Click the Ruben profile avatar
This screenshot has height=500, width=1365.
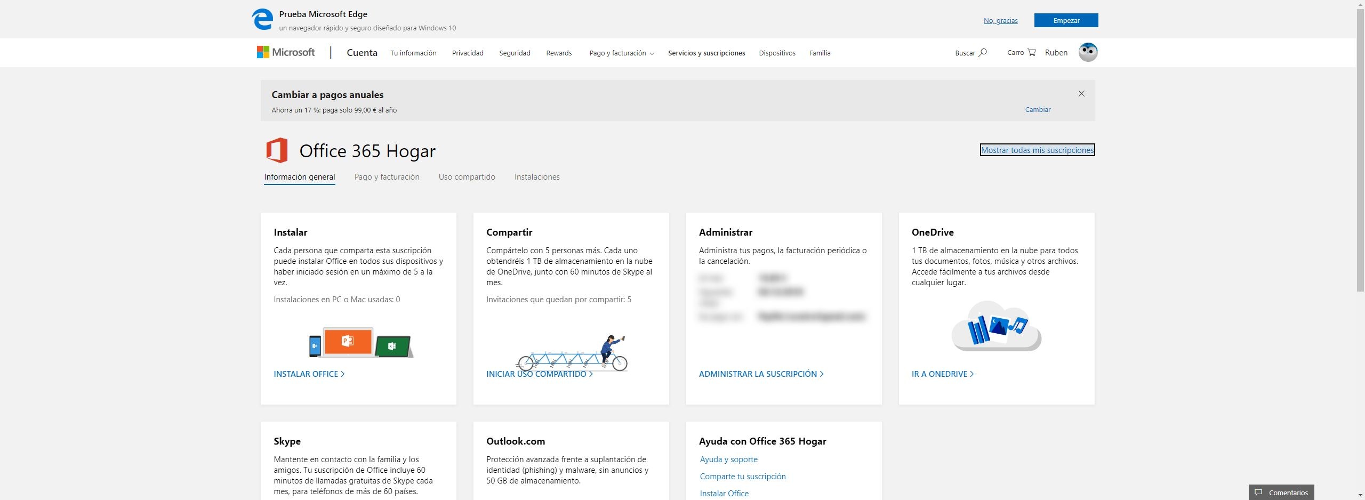click(x=1088, y=52)
